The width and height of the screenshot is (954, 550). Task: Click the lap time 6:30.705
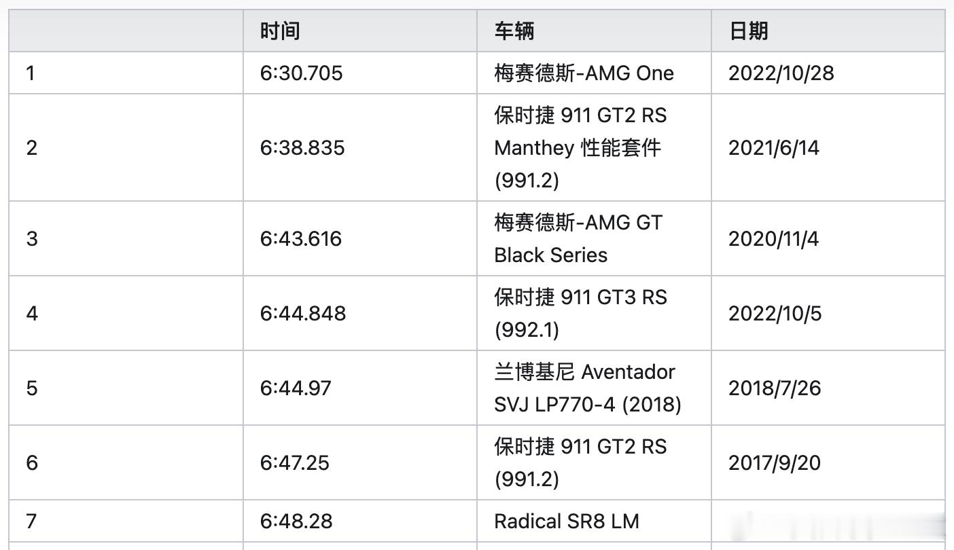302,73
